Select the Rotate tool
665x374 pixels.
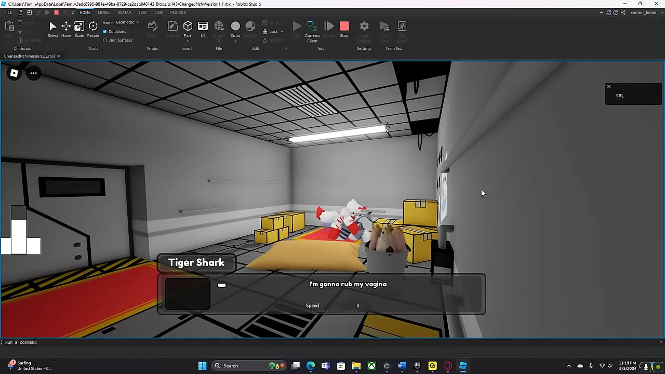[92, 28]
